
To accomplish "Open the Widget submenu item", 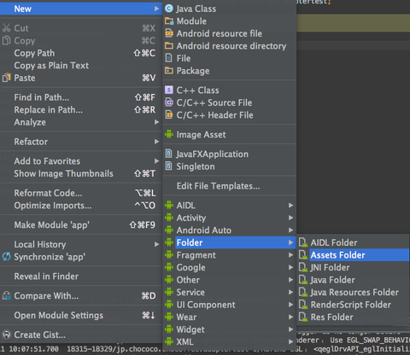I will [230, 329].
